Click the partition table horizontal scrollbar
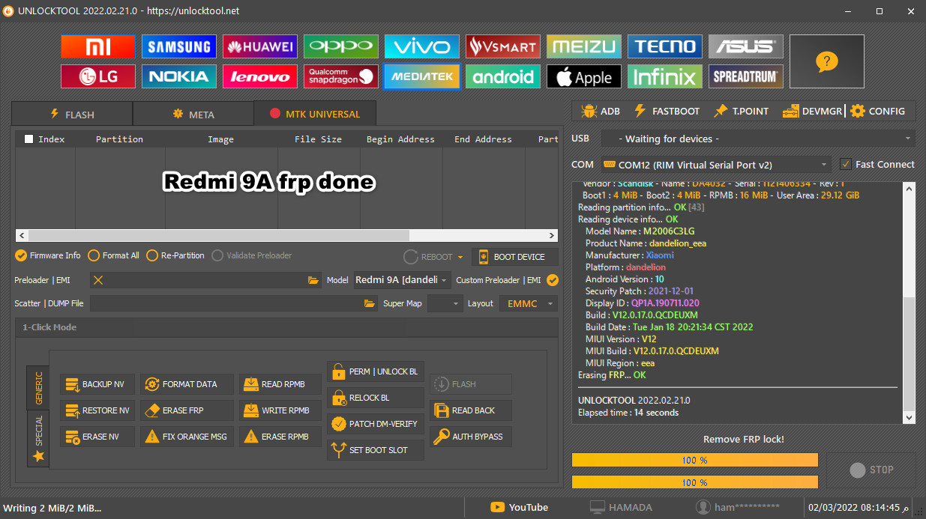This screenshot has width=926, height=519. pos(286,235)
